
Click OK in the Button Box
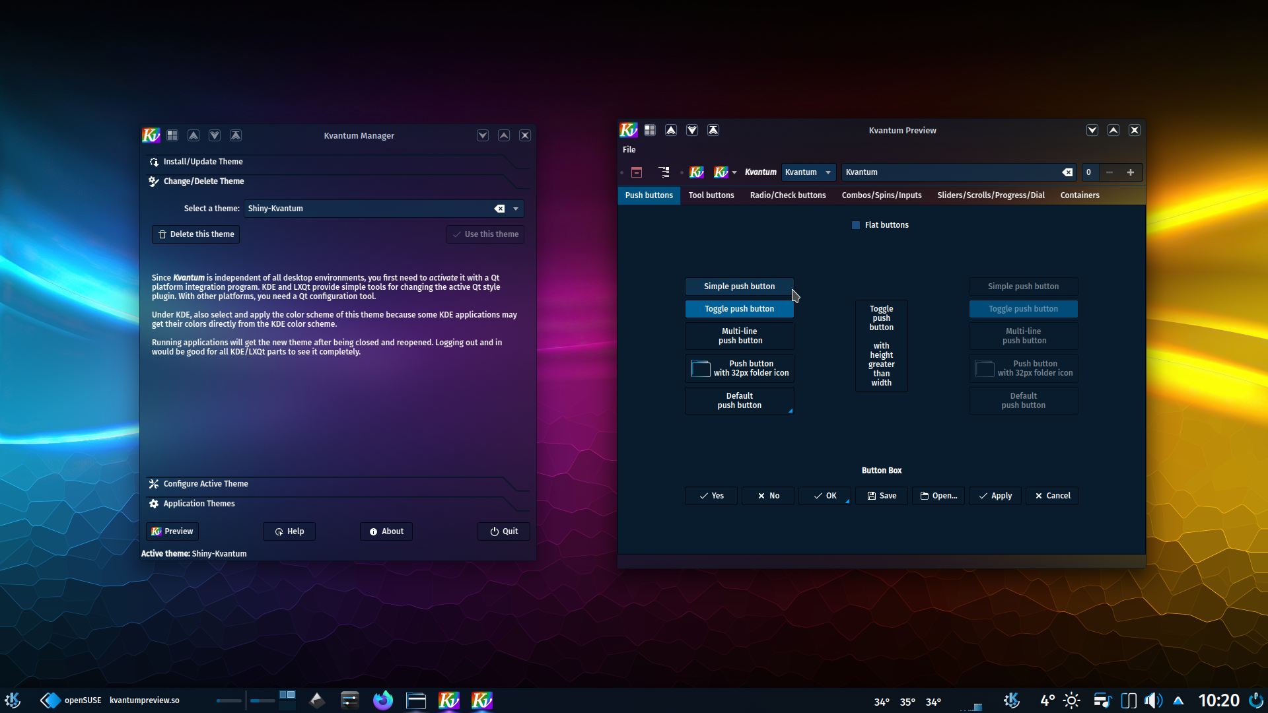(x=825, y=496)
